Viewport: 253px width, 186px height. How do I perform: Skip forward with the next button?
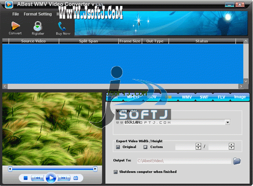coord(64,178)
